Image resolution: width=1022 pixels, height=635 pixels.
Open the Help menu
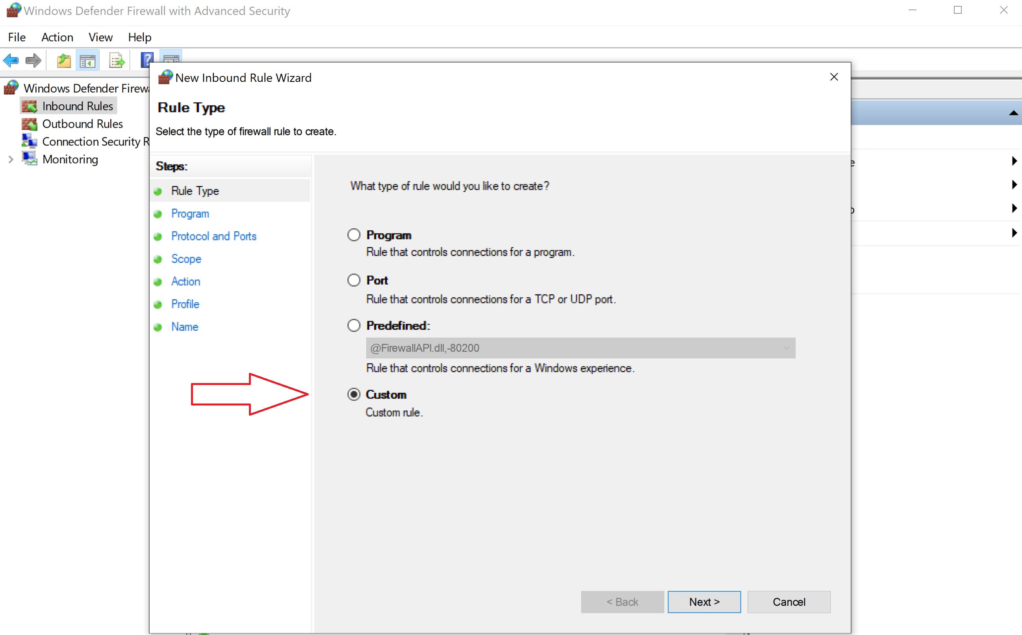tap(139, 37)
